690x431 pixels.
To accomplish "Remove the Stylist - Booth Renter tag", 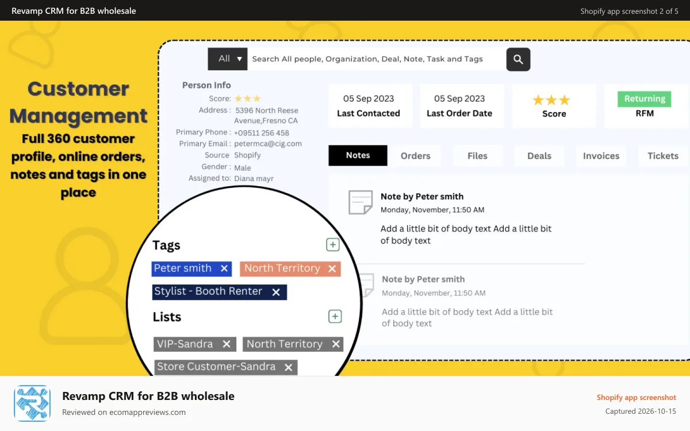I will click(276, 292).
